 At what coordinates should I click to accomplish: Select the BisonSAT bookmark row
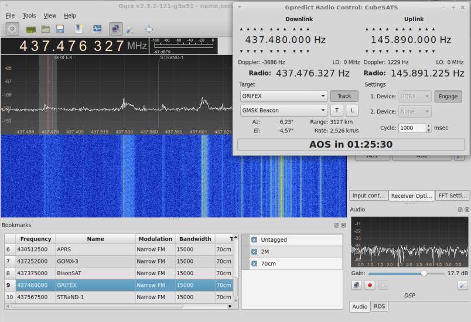tap(119, 273)
